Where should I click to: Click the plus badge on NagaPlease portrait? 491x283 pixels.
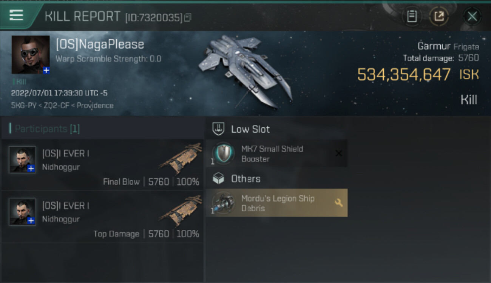coord(46,70)
